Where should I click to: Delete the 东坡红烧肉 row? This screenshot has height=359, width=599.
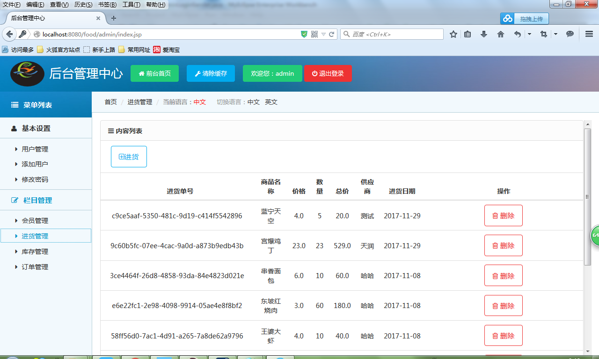pos(504,305)
